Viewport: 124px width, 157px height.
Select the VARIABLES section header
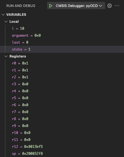(x=62, y=15)
